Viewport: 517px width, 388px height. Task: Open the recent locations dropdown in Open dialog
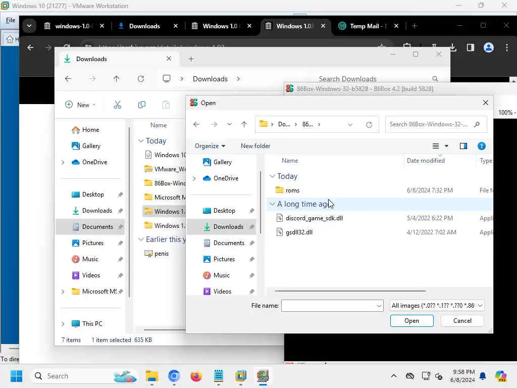[x=229, y=124]
